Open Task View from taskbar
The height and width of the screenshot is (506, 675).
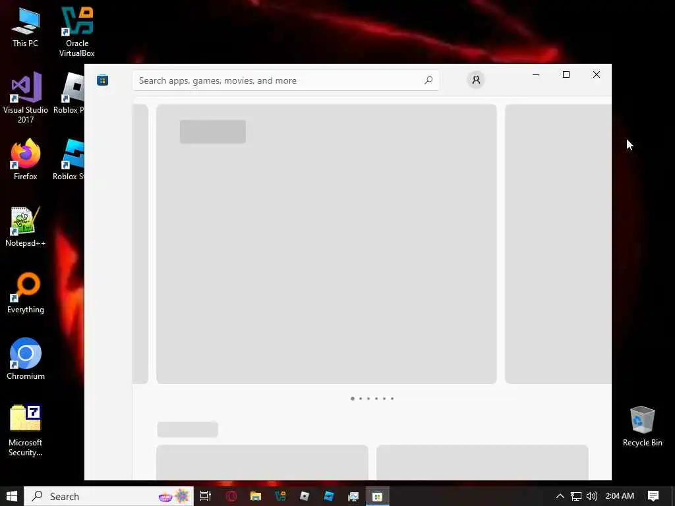coord(206,496)
